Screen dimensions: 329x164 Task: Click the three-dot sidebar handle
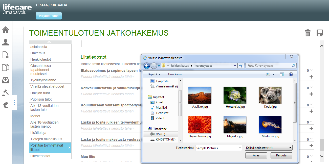click(14, 102)
